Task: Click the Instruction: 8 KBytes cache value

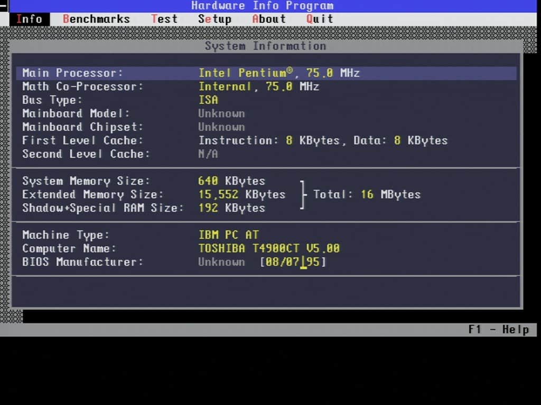Action: point(269,140)
